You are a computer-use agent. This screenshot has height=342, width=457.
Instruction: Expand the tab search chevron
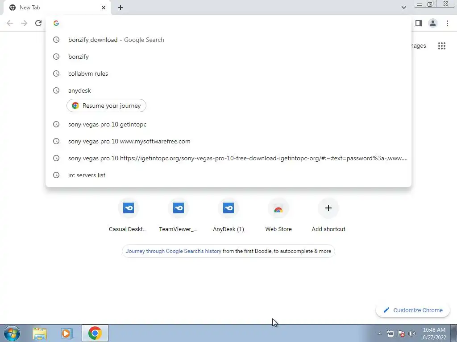tap(403, 8)
